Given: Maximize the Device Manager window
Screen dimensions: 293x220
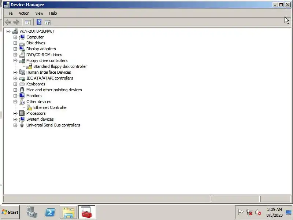Looking at the screenshot, I should click(x=281, y=5).
